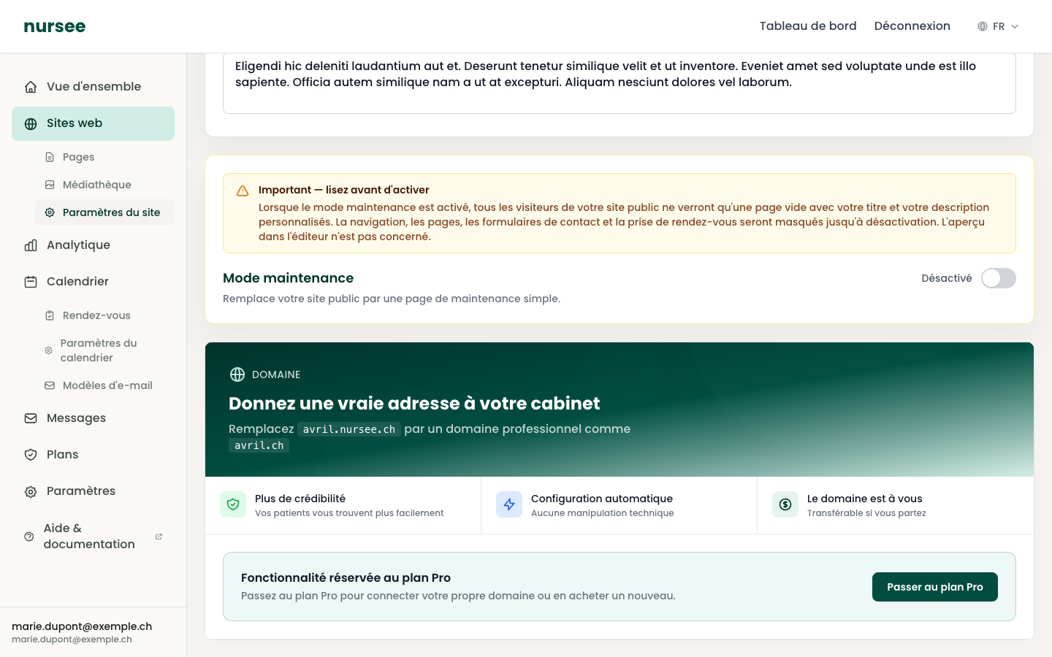This screenshot has width=1052, height=657.
Task: Open Plans in the sidebar
Action: click(93, 455)
